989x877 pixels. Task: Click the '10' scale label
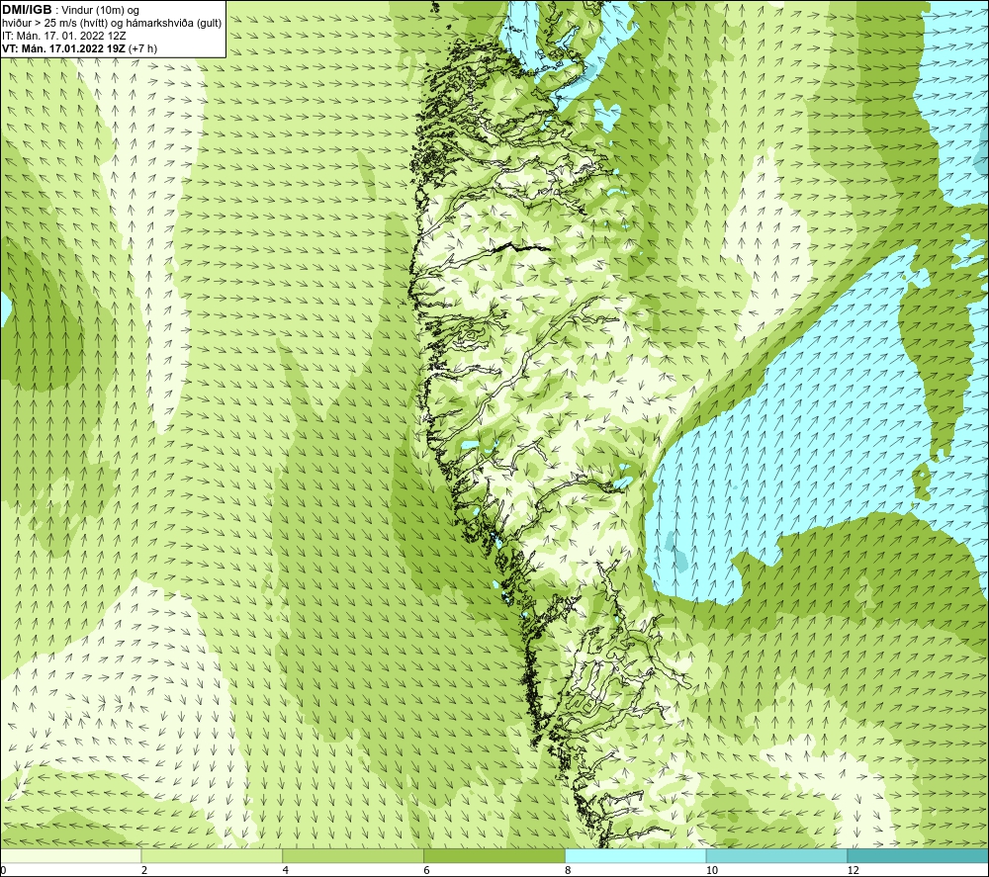[712, 870]
